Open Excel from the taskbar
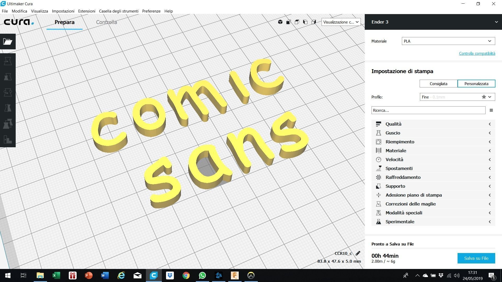 56,275
